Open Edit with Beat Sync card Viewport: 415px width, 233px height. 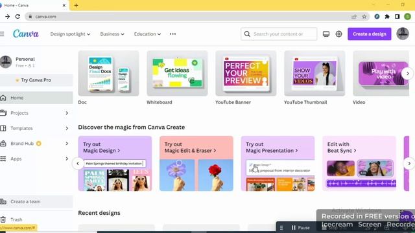coord(359,163)
